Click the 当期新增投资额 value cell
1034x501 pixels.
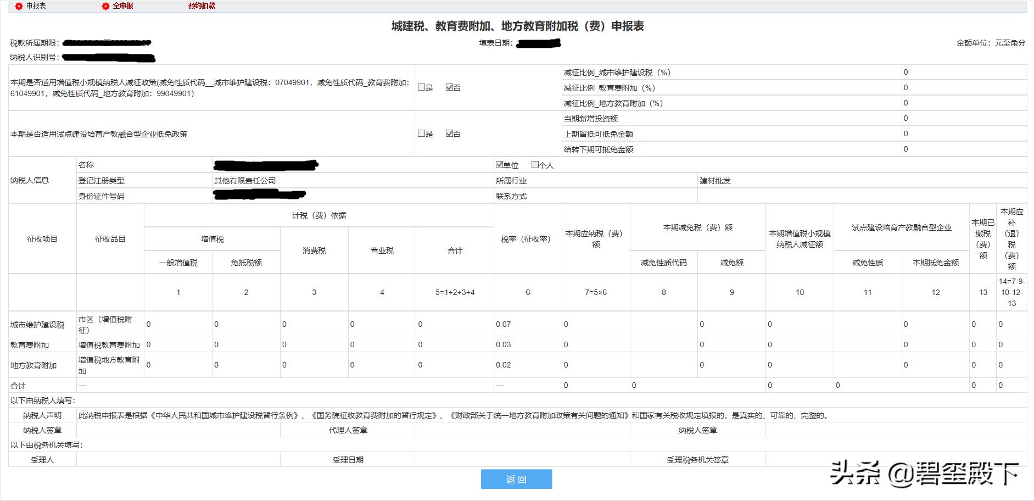[x=934, y=118]
